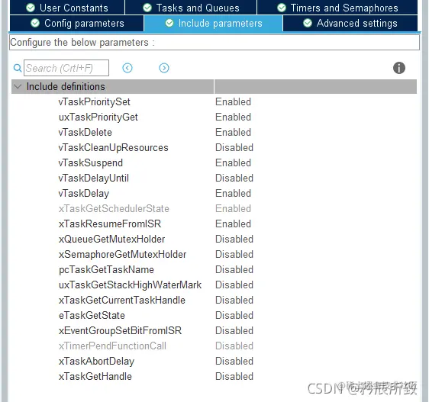This screenshot has height=402, width=429.
Task: Open vTaskCleanUpResources Disabled value
Action: tap(234, 148)
